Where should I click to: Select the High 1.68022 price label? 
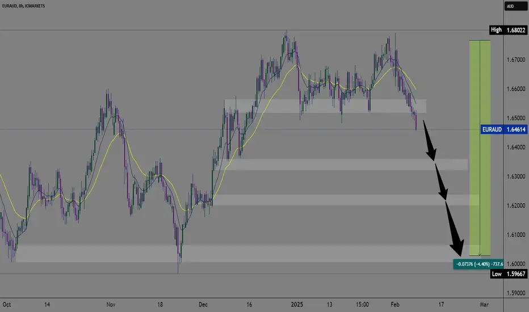[508, 30]
